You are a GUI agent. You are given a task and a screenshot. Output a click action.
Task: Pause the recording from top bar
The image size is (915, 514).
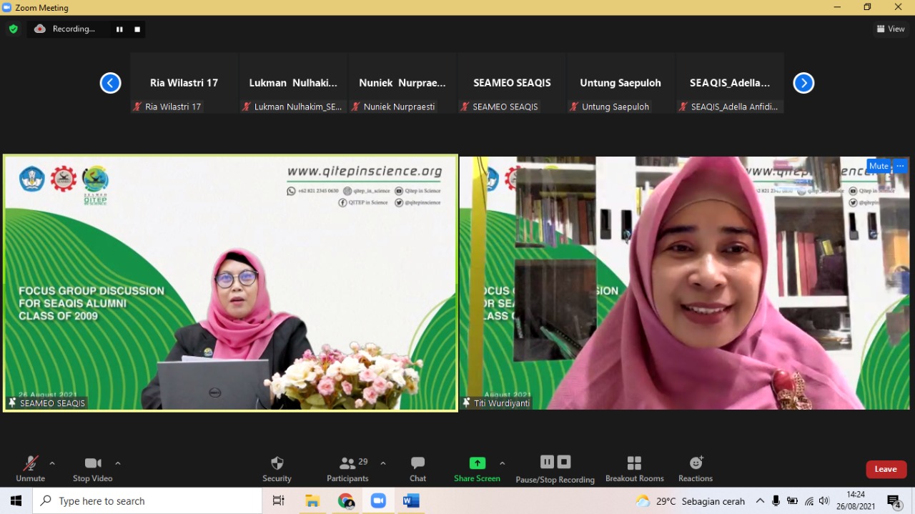(x=119, y=29)
